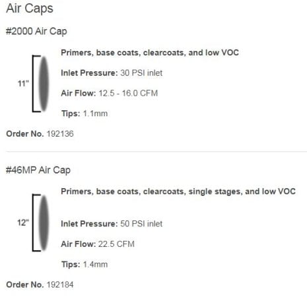The width and height of the screenshot is (307, 299).
Task: Click the 11" measurement label
Action: pos(23,84)
